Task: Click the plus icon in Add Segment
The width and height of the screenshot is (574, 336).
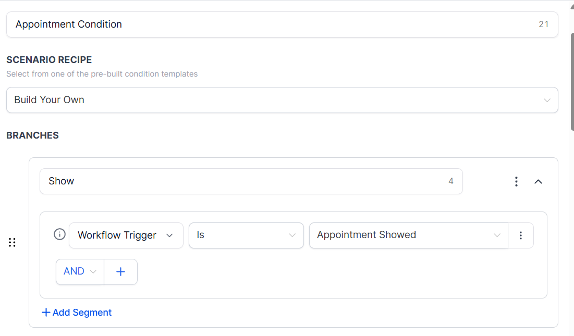Action: pos(45,312)
